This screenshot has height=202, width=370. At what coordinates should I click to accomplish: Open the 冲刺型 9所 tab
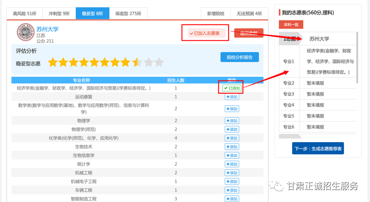60,14
